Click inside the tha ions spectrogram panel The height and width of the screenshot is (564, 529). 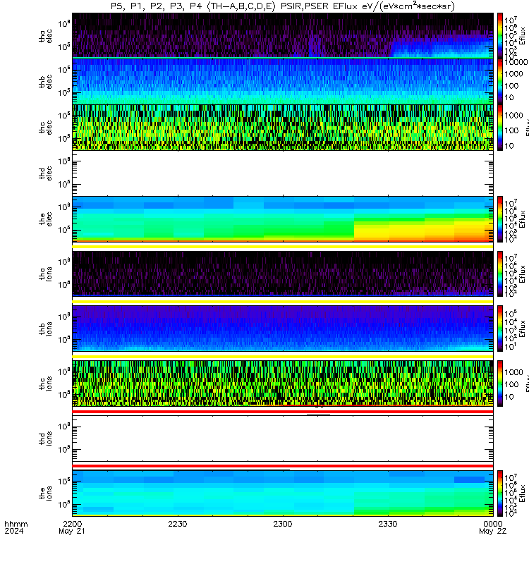[x=283, y=274]
